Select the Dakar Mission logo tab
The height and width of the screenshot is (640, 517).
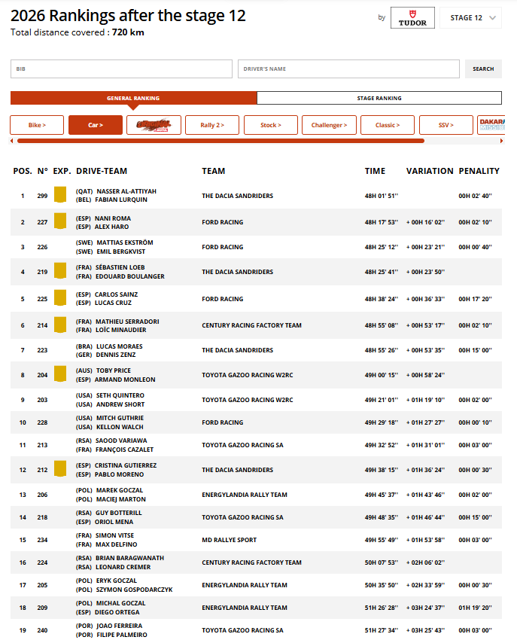click(x=491, y=125)
